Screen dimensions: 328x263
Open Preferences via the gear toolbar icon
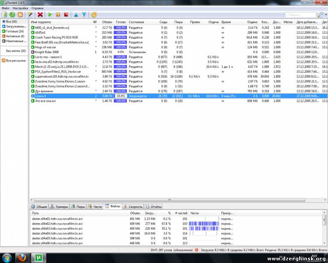click(x=94, y=14)
